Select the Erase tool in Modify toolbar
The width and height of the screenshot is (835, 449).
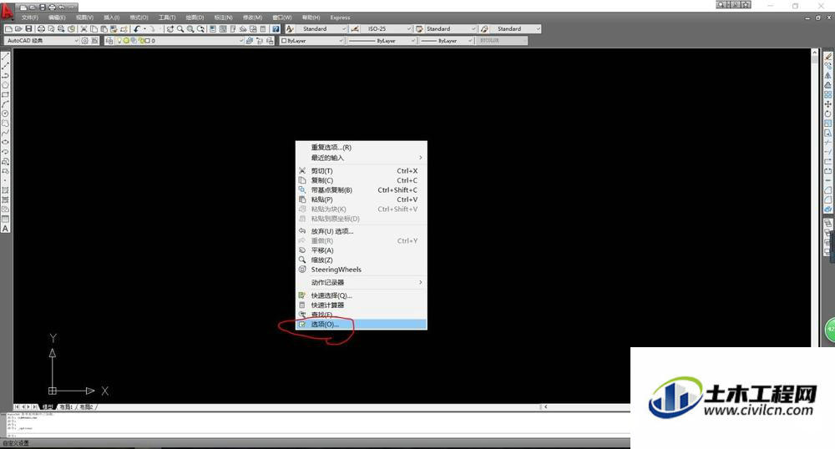(828, 57)
